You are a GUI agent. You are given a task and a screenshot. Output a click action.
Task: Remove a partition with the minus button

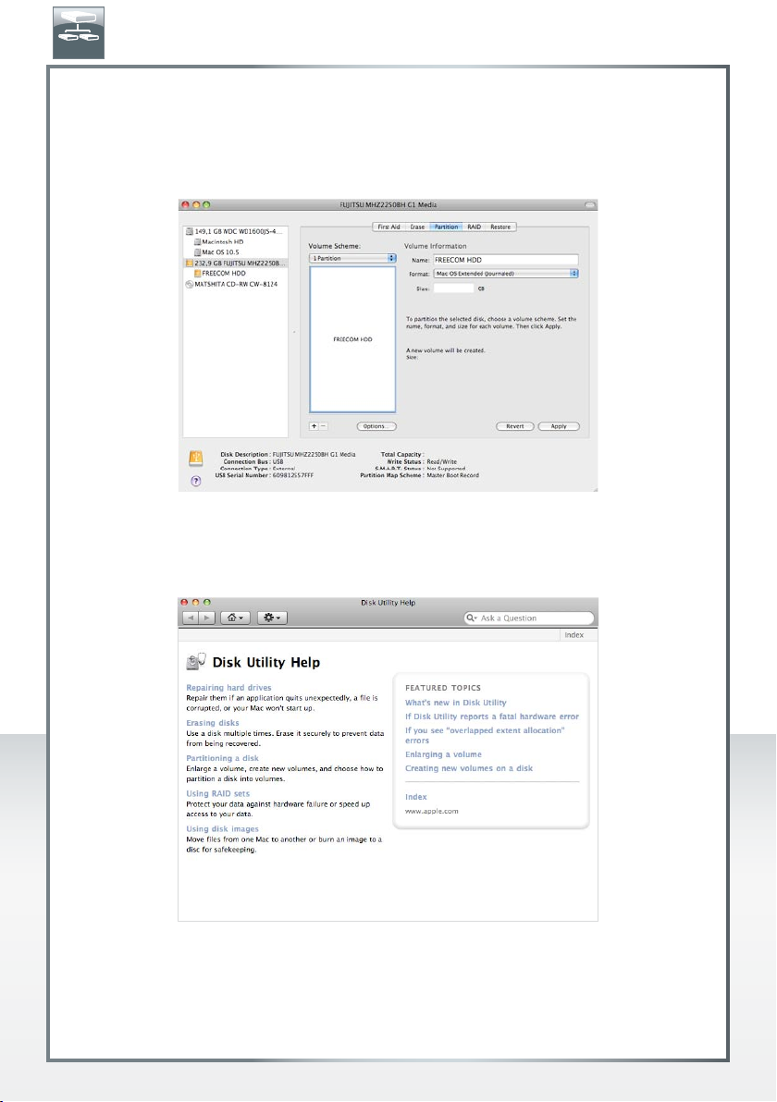pyautogui.click(x=324, y=426)
